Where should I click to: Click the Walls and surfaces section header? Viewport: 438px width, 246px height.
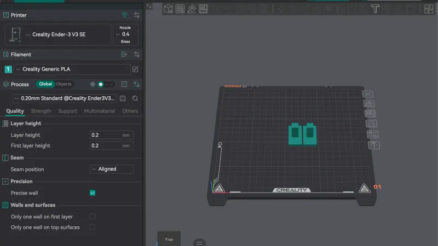(x=33, y=205)
